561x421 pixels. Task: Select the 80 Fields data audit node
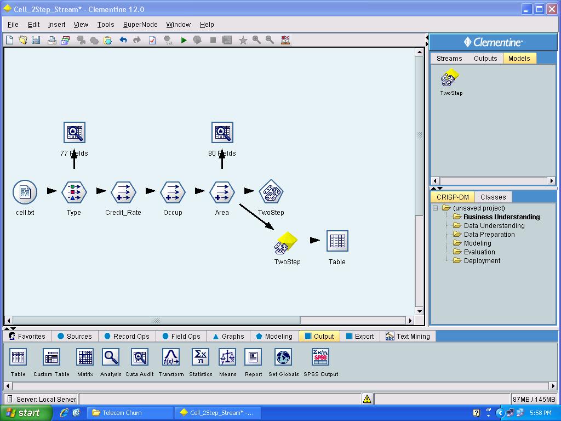point(222,132)
